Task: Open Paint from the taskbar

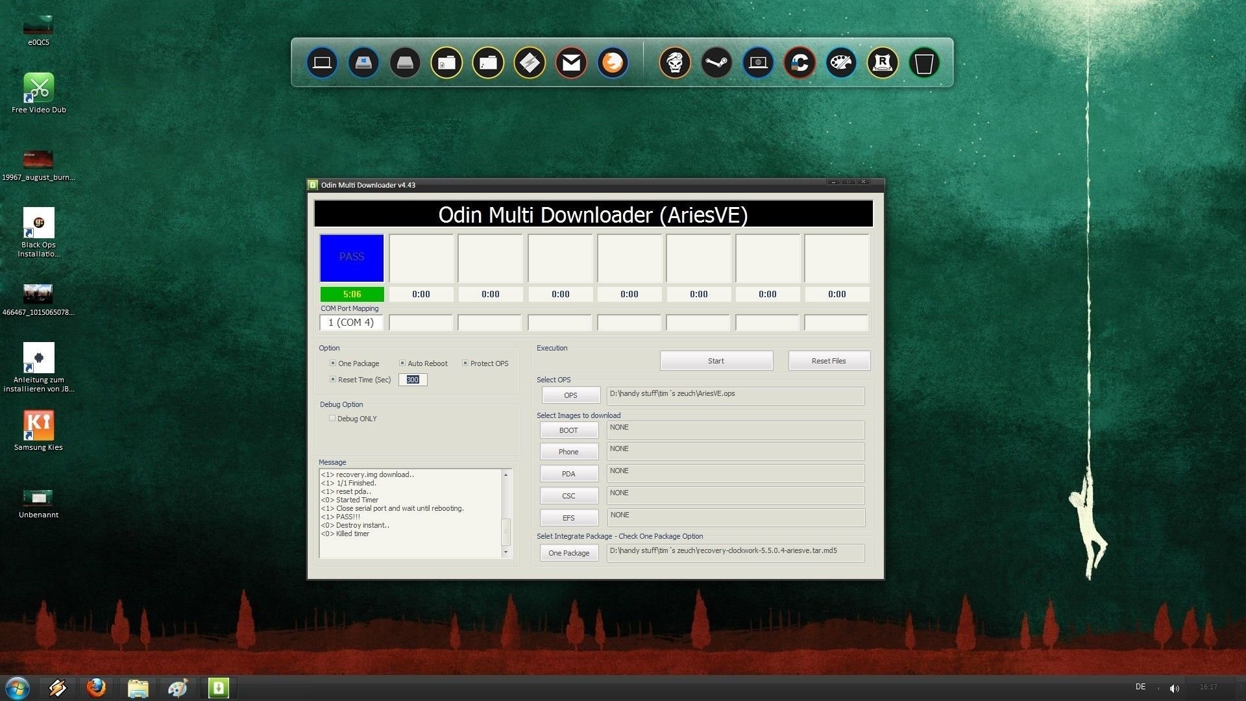Action: 178,688
